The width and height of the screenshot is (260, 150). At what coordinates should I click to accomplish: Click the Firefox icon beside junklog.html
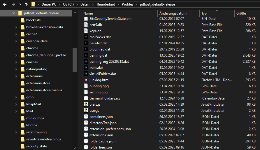coord(86,80)
